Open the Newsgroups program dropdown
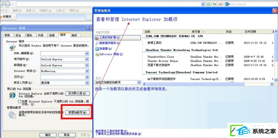 pos(87,65)
